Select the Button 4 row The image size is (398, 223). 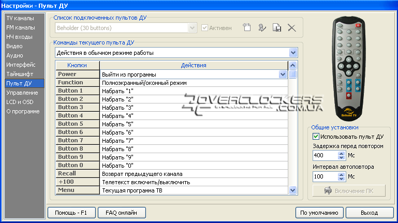pos(78,115)
